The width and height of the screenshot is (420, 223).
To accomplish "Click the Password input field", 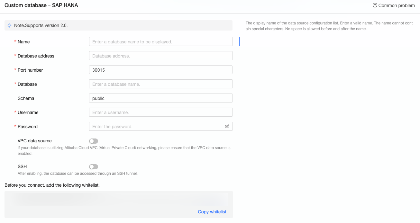I will click(x=161, y=126).
